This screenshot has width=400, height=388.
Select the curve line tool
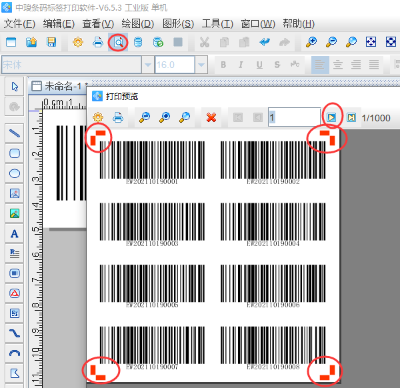coord(15,333)
